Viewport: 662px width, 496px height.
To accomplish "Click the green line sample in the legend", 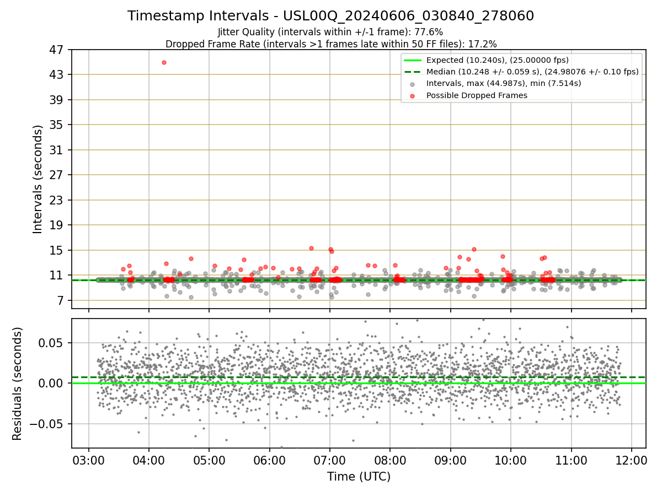I will (413, 60).
